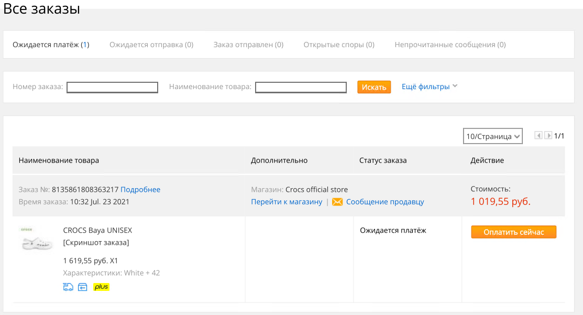Click Ожидается платёж status in order row
Viewport: 583px width, 315px height.
(393, 230)
